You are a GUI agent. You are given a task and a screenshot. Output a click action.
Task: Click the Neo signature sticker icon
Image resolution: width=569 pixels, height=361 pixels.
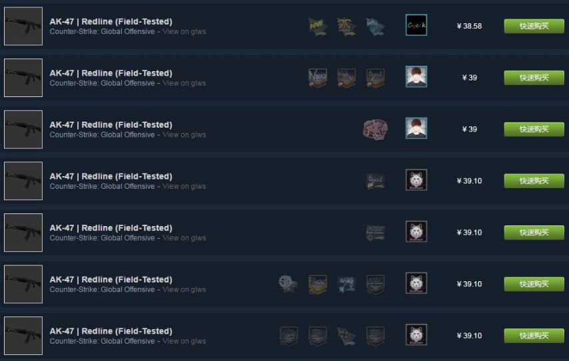coord(318,78)
